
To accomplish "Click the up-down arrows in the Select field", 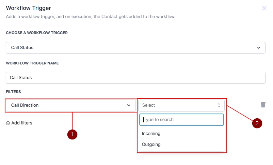I will (219, 105).
